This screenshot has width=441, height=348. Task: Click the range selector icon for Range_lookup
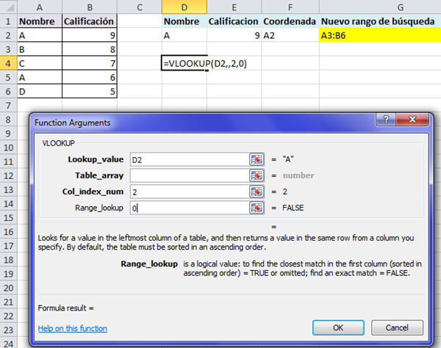[x=257, y=208]
